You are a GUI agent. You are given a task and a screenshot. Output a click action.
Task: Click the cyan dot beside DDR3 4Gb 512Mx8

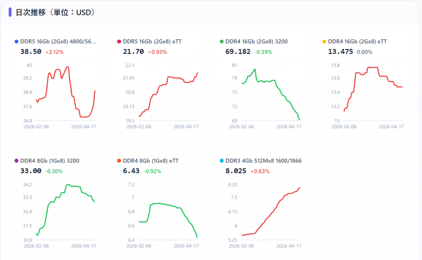coord(222,161)
